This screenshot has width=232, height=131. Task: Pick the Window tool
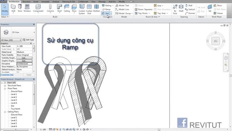click(x=27, y=8)
